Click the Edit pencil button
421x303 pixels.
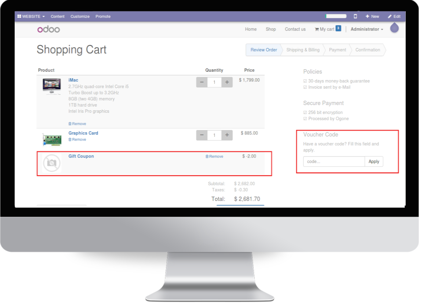pyautogui.click(x=394, y=16)
